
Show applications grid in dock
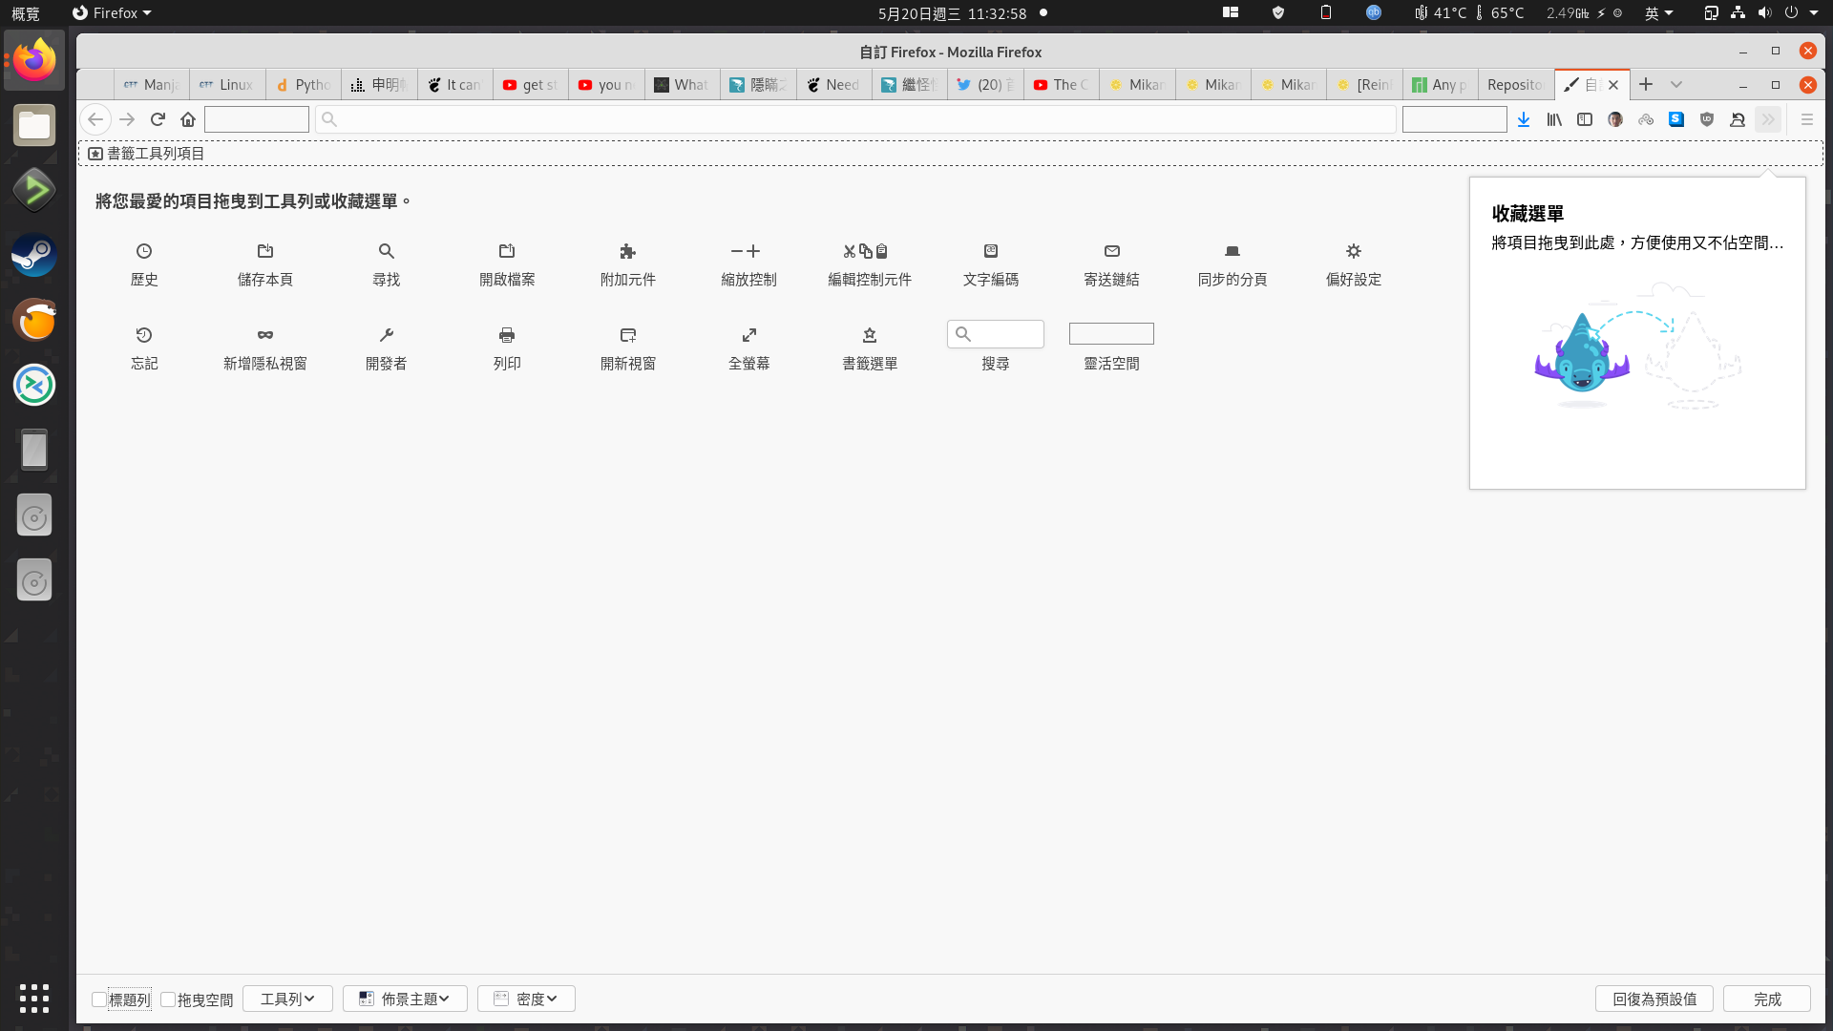[34, 998]
